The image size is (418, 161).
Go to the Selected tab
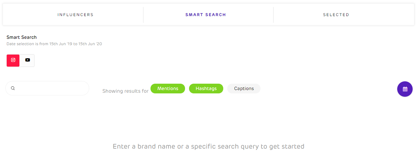click(x=336, y=15)
